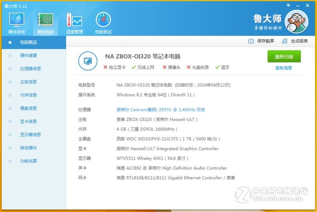
Task: Click the 生成报表 button text
Action: click(299, 41)
